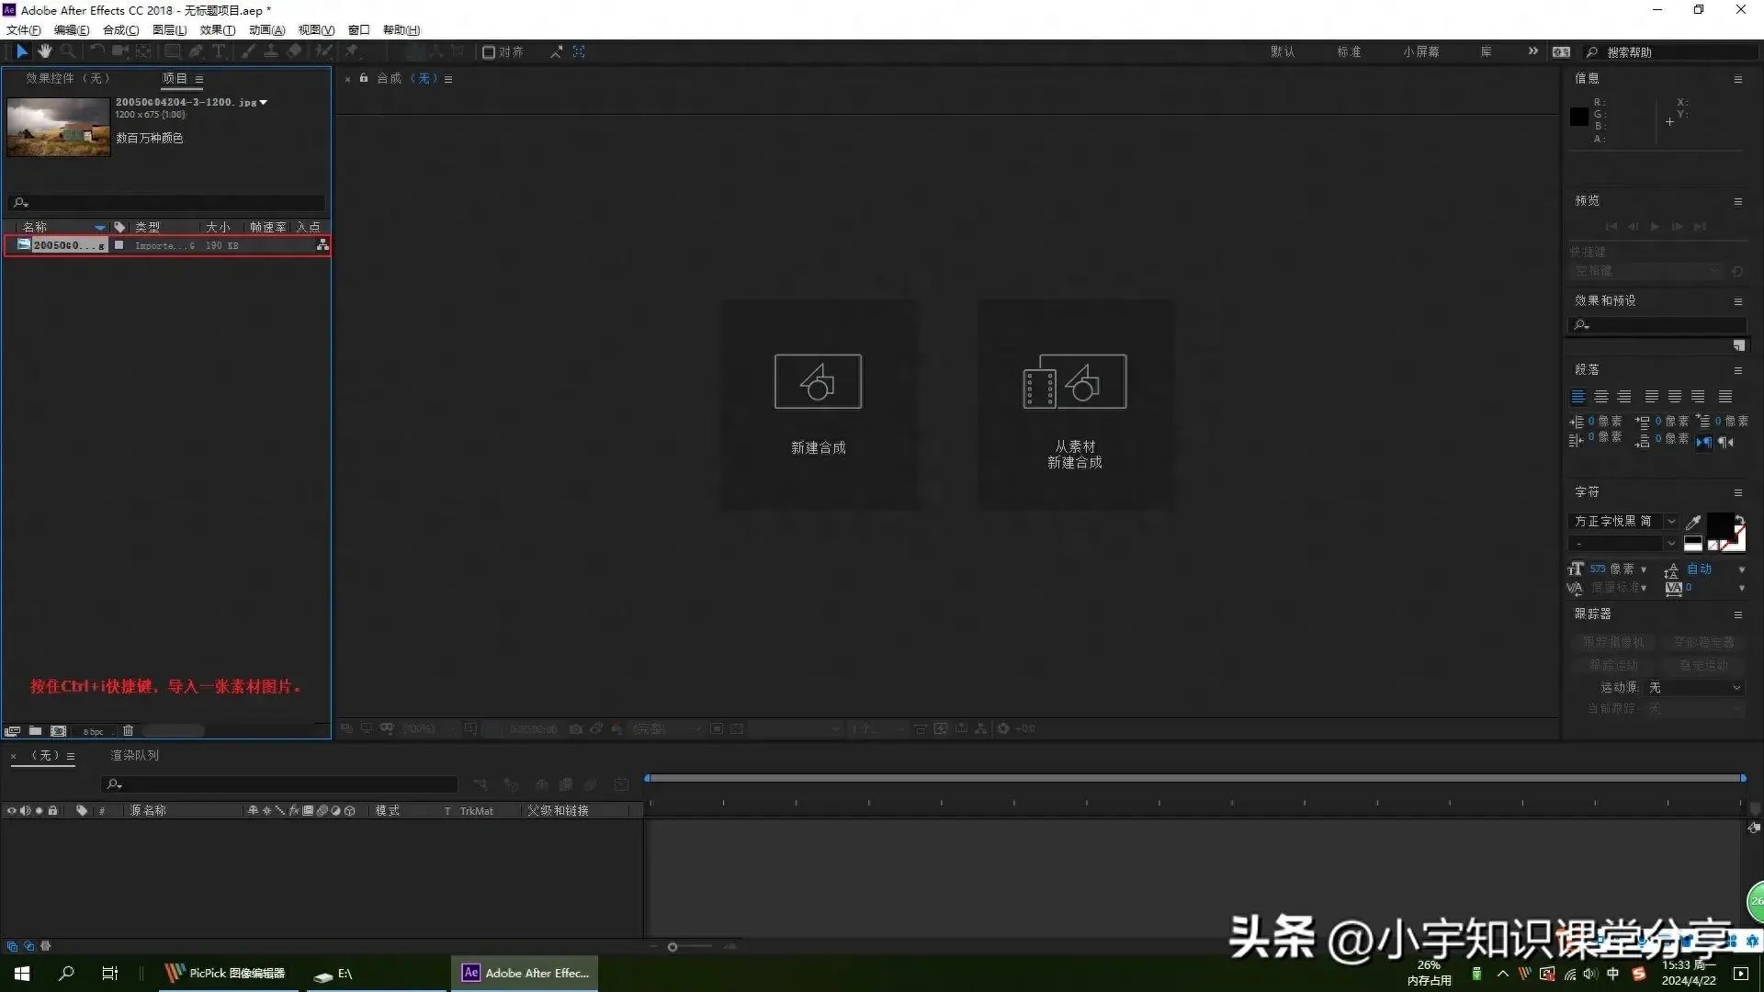
Task: Select the Unified Camera tool
Action: tap(120, 51)
